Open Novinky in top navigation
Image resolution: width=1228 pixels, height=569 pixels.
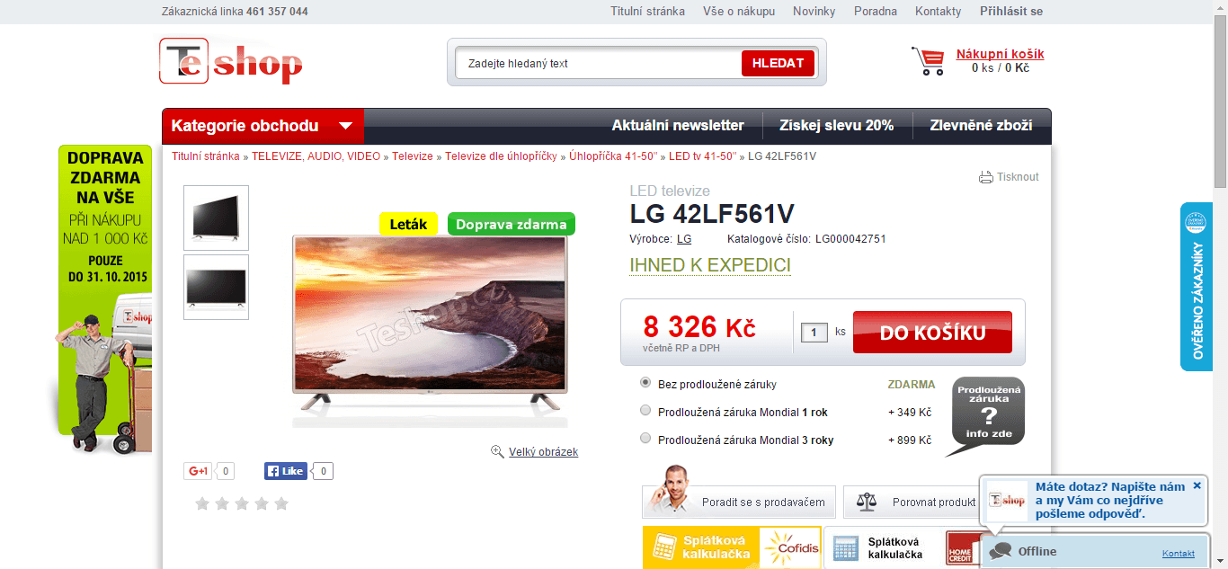814,12
